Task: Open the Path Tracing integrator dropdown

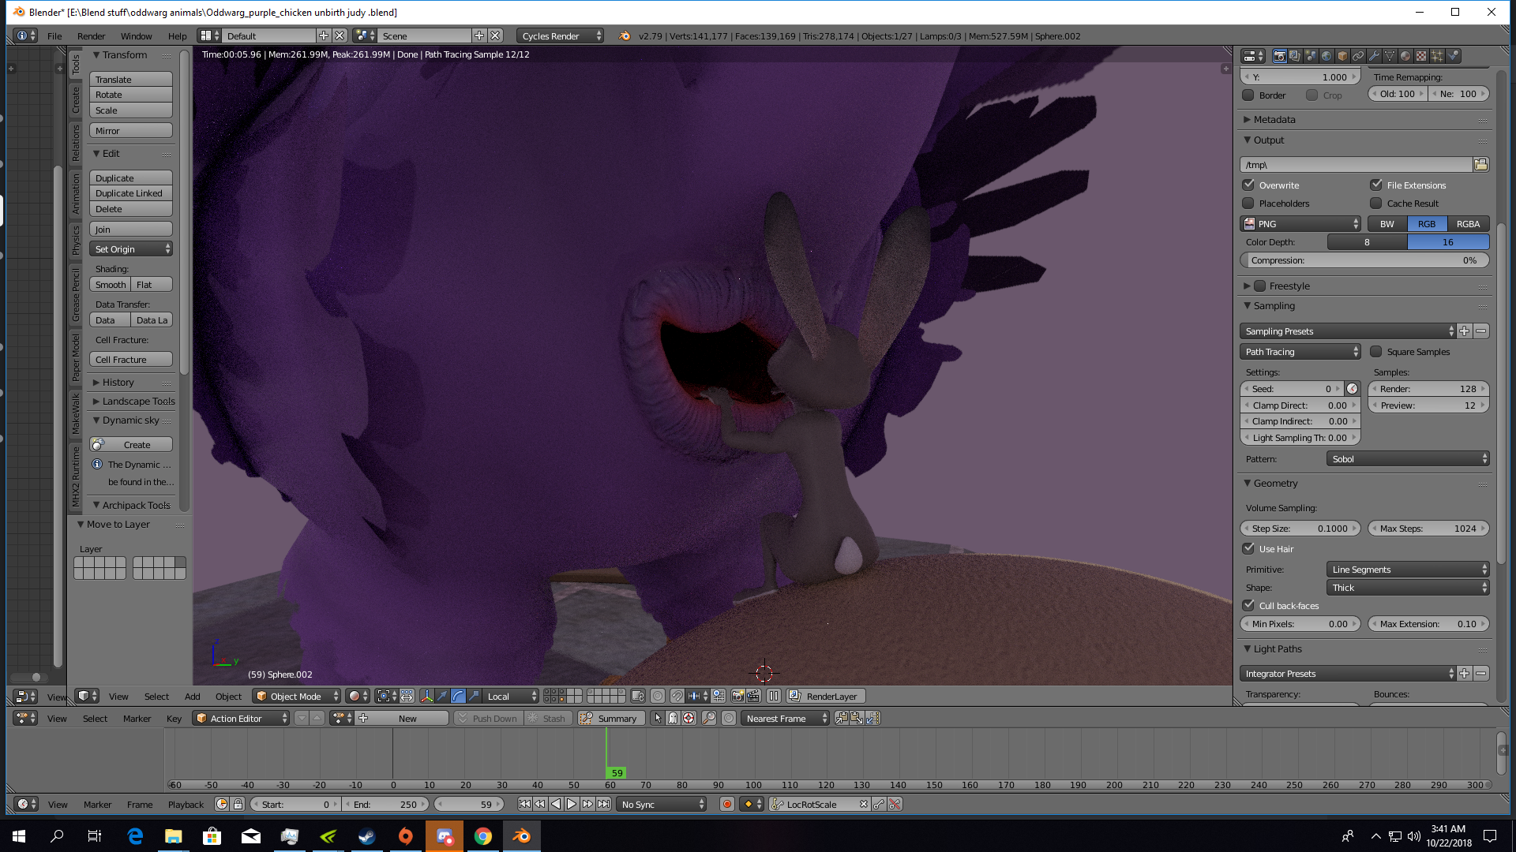Action: [1300, 352]
